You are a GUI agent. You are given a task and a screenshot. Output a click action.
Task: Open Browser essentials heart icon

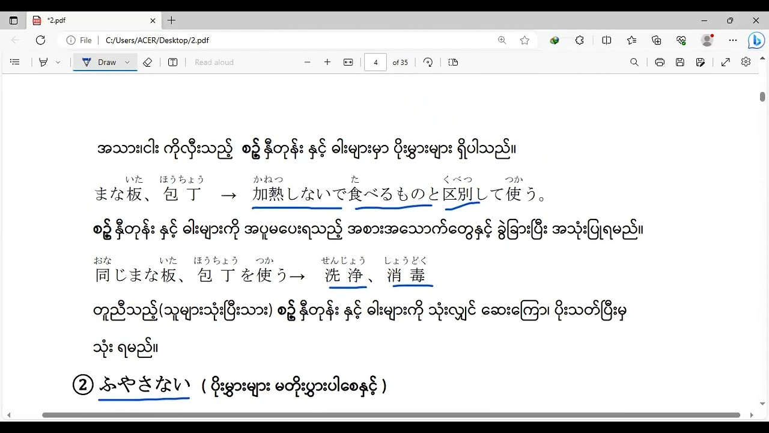tap(681, 40)
